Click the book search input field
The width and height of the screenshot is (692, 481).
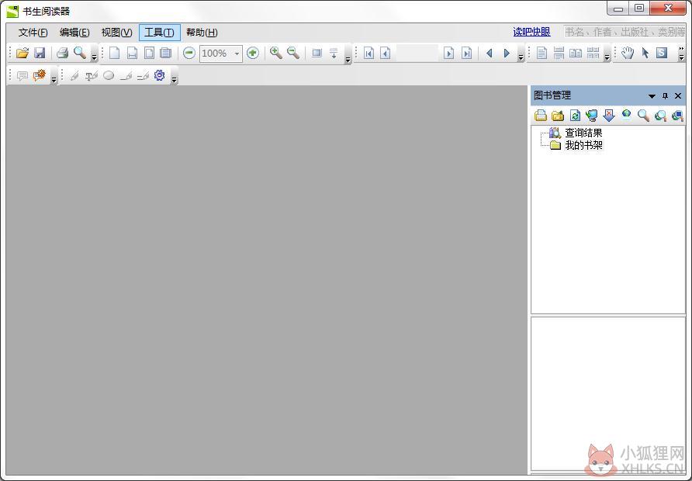tap(624, 32)
